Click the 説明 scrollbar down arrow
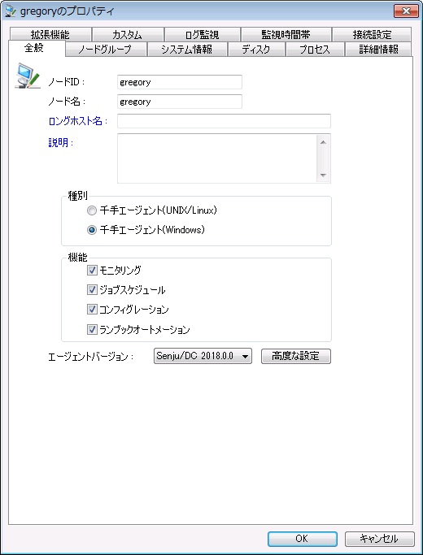This screenshot has width=423, height=555. click(323, 175)
